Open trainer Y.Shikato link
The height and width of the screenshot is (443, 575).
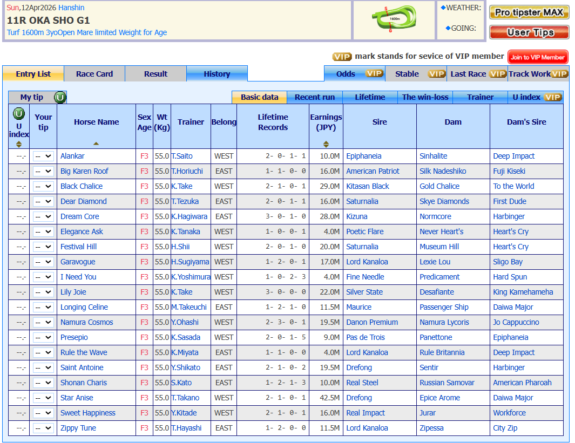tap(186, 367)
